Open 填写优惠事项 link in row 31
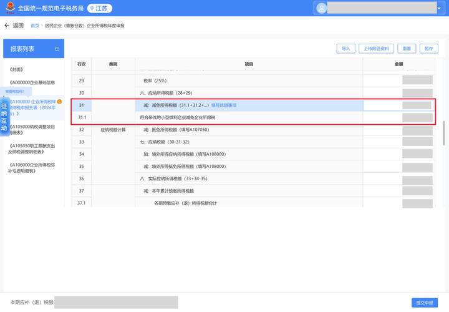The height and width of the screenshot is (312, 449). pos(224,105)
